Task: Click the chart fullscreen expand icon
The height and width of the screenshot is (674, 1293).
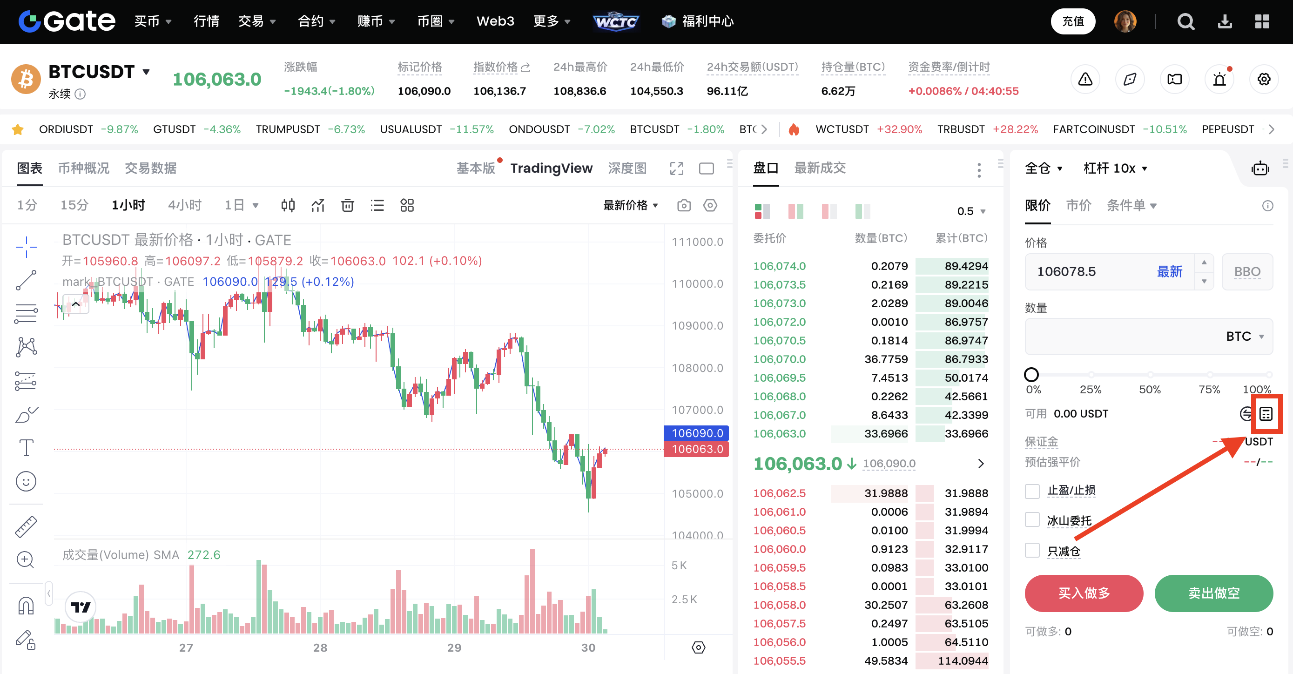Action: [676, 168]
